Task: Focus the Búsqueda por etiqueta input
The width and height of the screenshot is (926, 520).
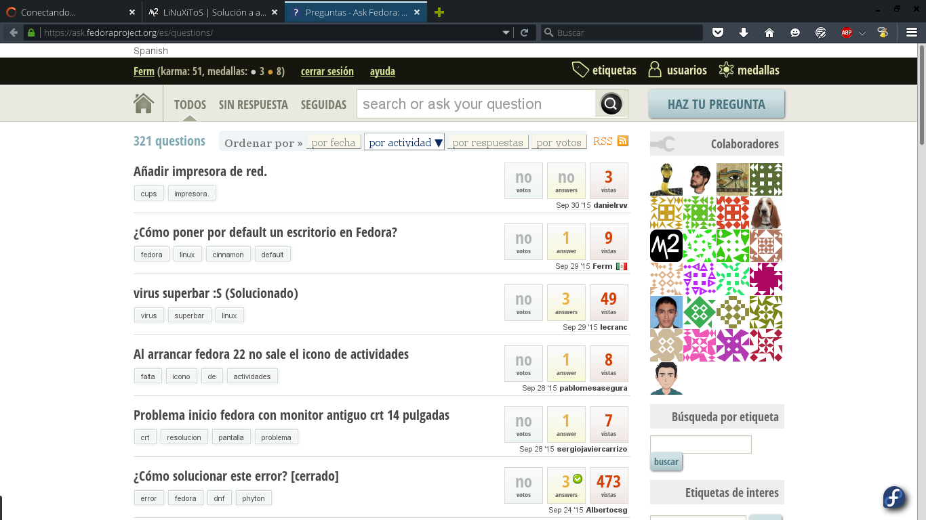Action: [x=701, y=444]
